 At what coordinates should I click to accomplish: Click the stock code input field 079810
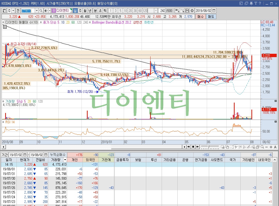tap(28, 11)
